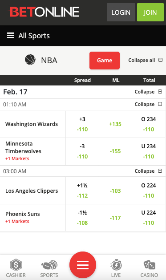Collapse the 03:00 AM game section
Screen dimensions: 166x280
(148, 171)
